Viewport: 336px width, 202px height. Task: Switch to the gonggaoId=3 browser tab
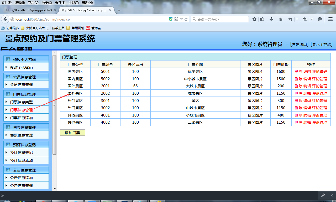coord(29,10)
